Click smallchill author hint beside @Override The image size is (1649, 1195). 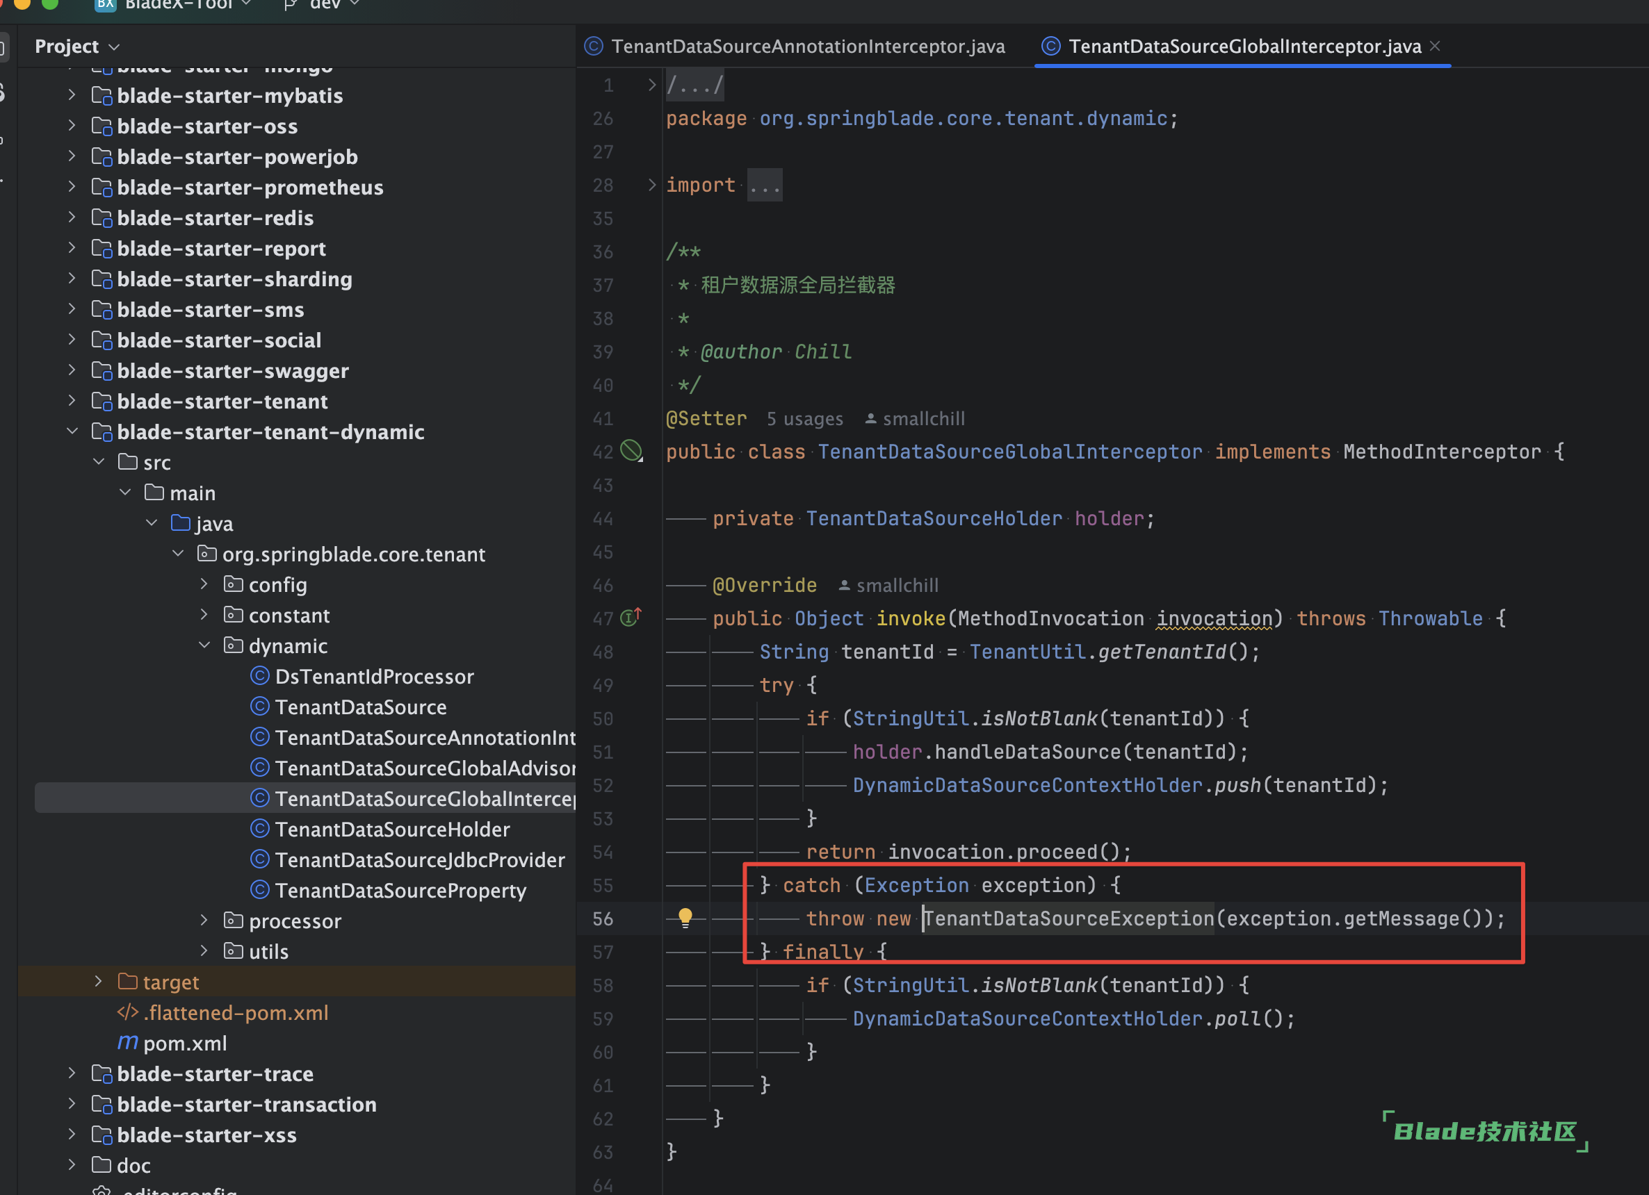pos(888,585)
